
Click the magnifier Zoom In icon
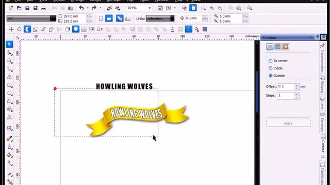211,8
